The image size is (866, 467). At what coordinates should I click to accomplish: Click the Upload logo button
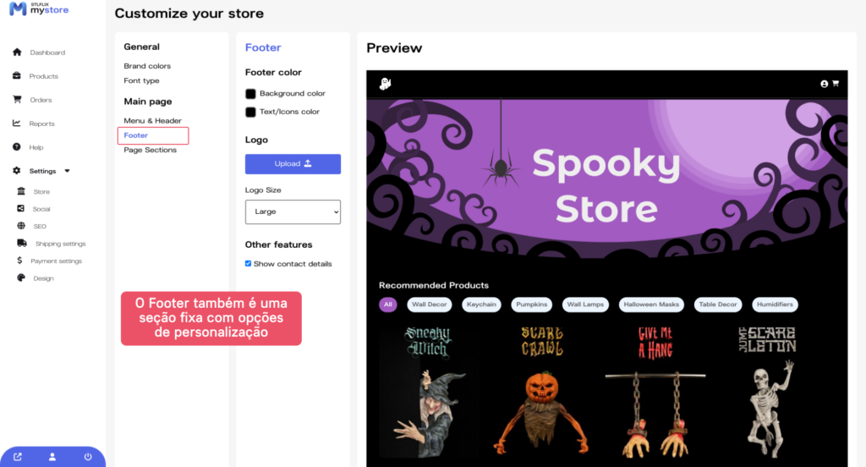coord(293,163)
